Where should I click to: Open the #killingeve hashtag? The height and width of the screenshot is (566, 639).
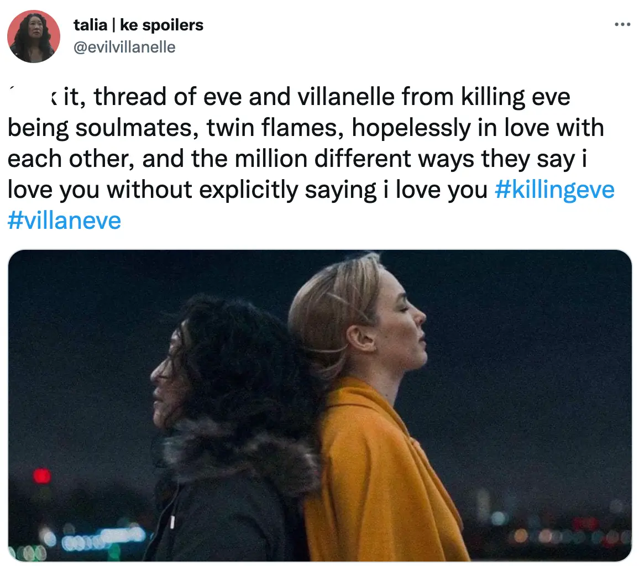pos(553,190)
